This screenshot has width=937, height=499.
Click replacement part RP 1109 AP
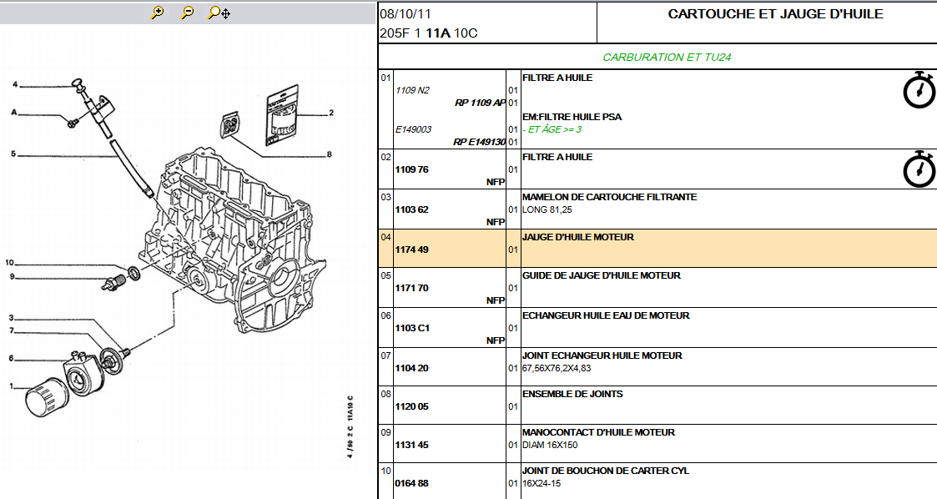[480, 103]
